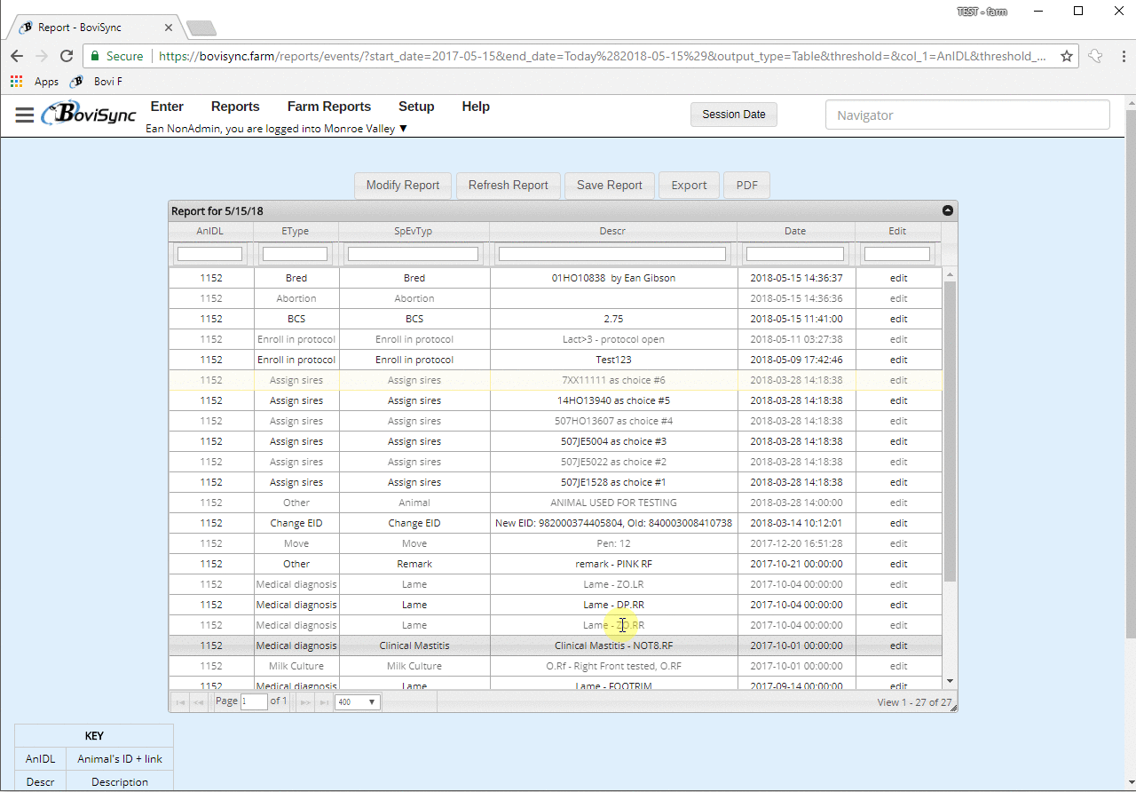Click the EType column filter box
This screenshot has width=1136, height=792.
(296, 254)
